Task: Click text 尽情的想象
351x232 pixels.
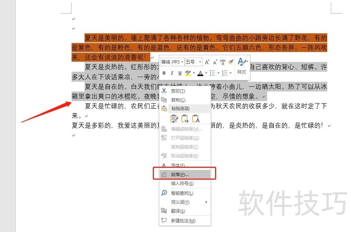Action: (239, 96)
